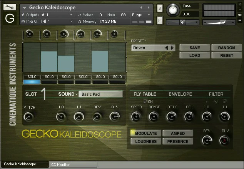Click the AUX button

click(x=240, y=15)
